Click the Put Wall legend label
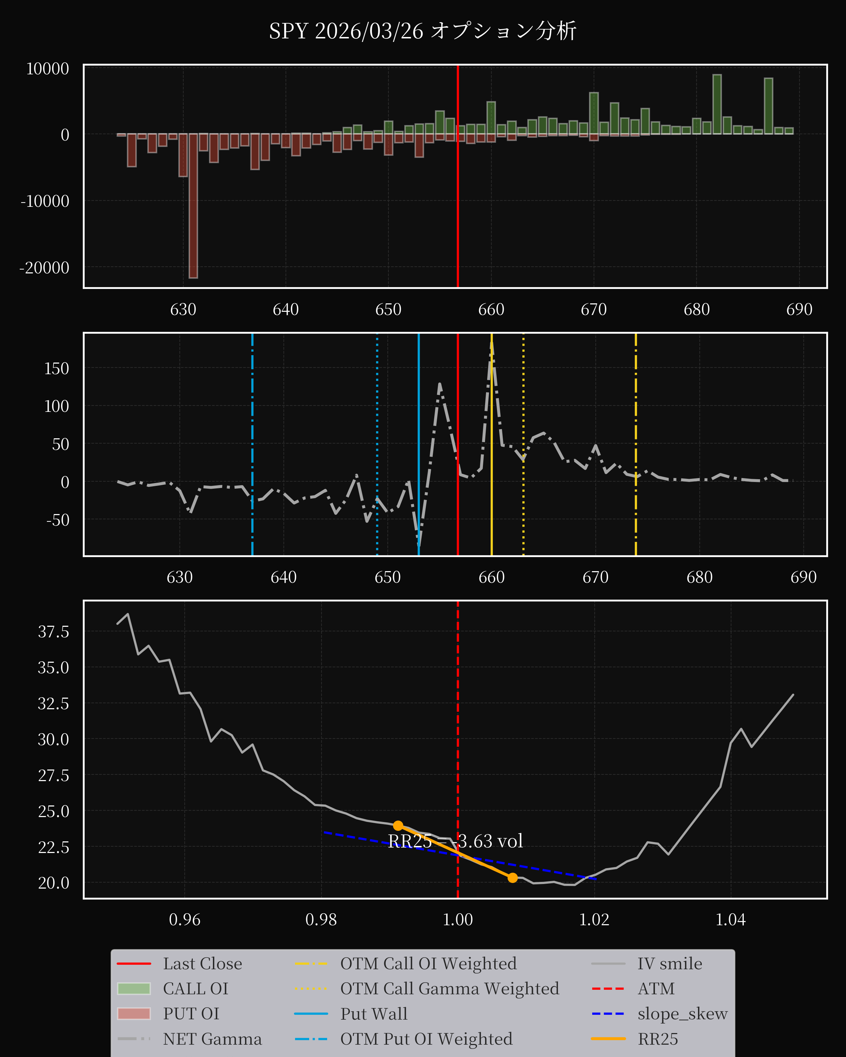The width and height of the screenshot is (846, 1057). pyautogui.click(x=374, y=1013)
